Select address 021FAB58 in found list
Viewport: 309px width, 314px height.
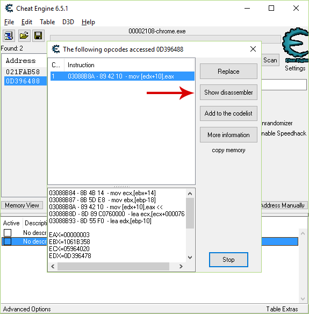pyautogui.click(x=23, y=72)
